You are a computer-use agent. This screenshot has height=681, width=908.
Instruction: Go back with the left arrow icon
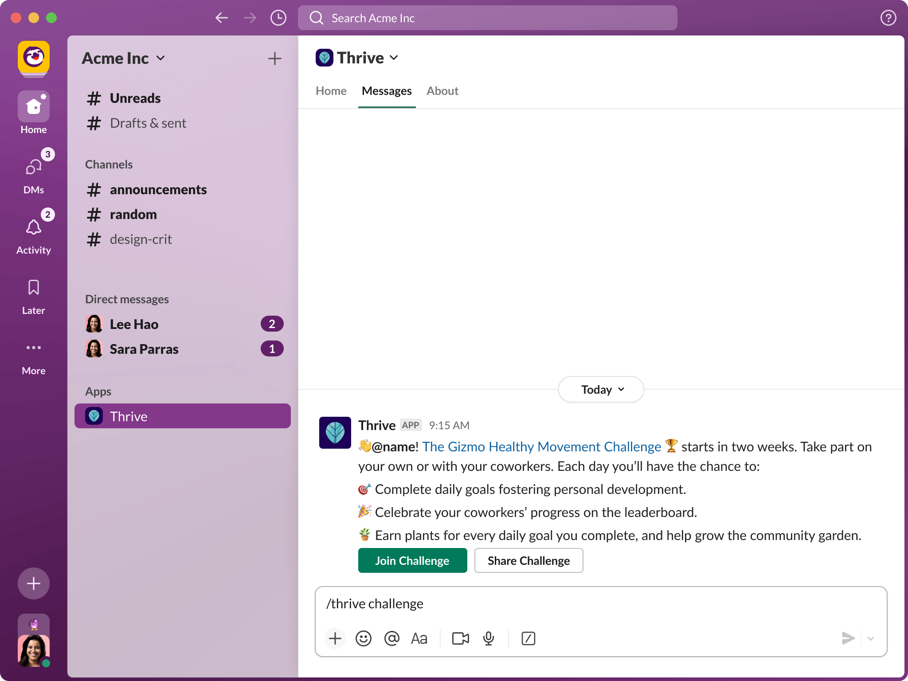point(222,18)
